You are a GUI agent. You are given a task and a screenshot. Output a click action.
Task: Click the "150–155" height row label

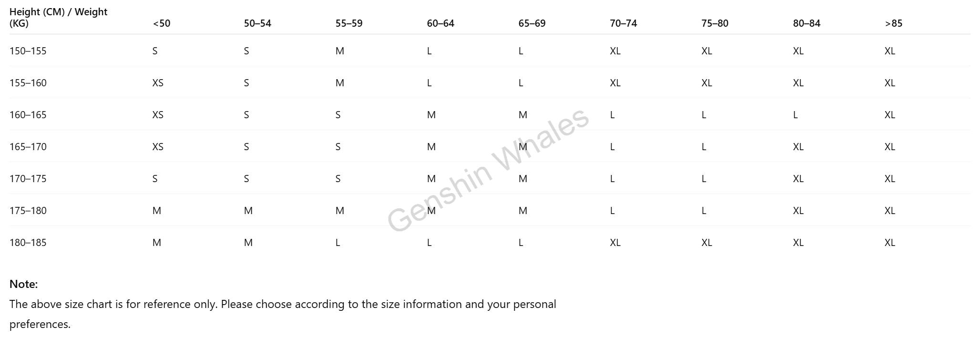pos(28,51)
